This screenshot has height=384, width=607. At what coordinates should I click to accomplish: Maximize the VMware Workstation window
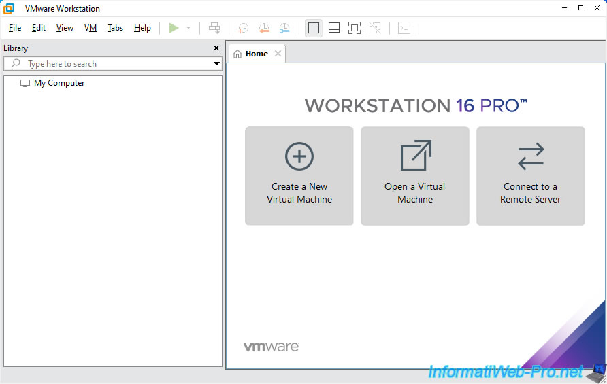coord(580,8)
